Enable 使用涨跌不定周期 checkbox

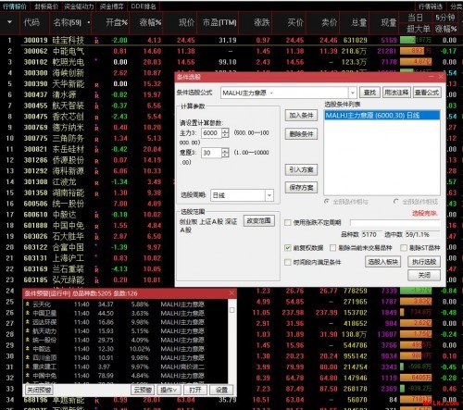click(288, 222)
